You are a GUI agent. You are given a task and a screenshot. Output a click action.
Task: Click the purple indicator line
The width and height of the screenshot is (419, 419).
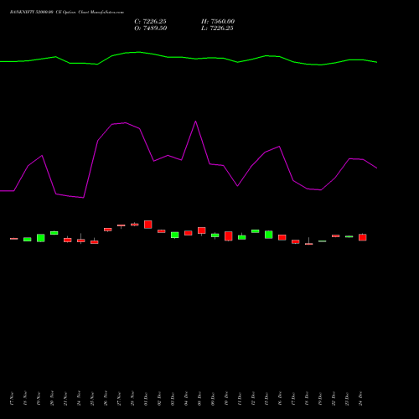click(189, 159)
